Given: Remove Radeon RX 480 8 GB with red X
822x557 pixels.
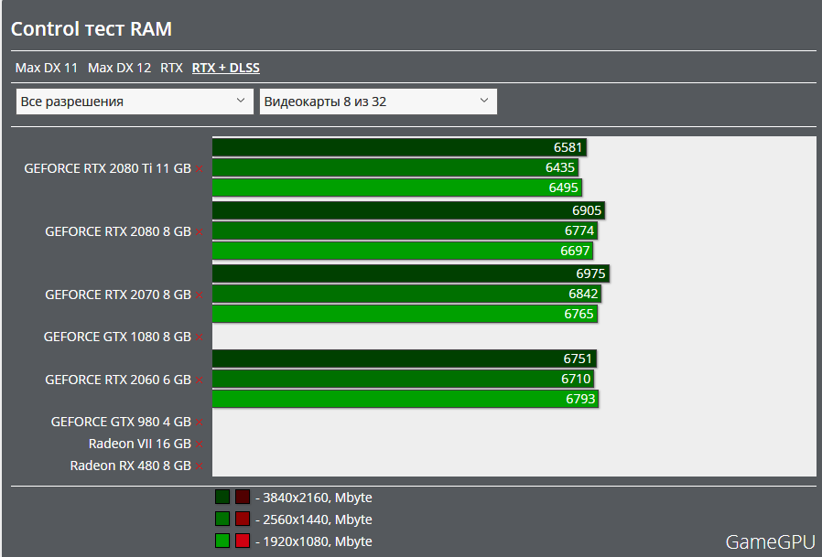Looking at the screenshot, I should point(200,466).
